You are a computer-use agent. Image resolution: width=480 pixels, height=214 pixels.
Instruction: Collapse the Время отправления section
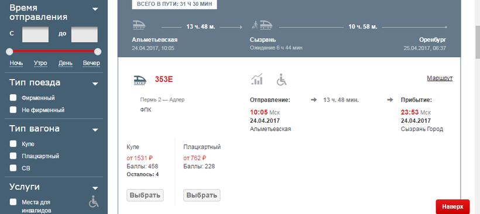tap(95, 9)
